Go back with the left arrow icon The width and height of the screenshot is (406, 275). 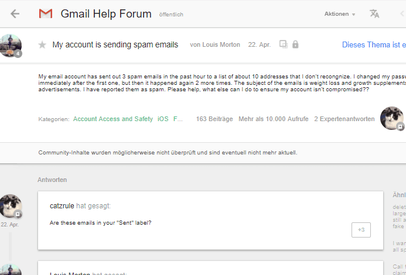(15, 13)
